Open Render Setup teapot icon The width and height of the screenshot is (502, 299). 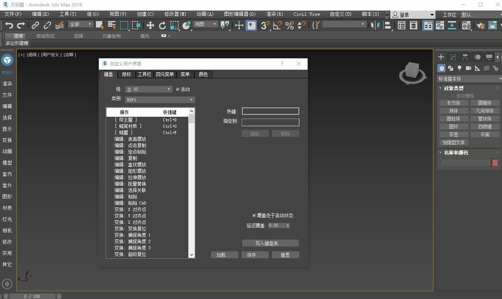pyautogui.click(x=480, y=25)
